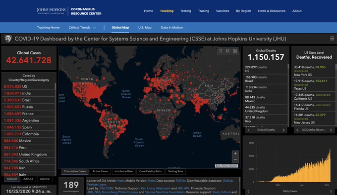
Task: Click United Kingdom 44.835 deaths entry
Action: [x=265, y=109]
